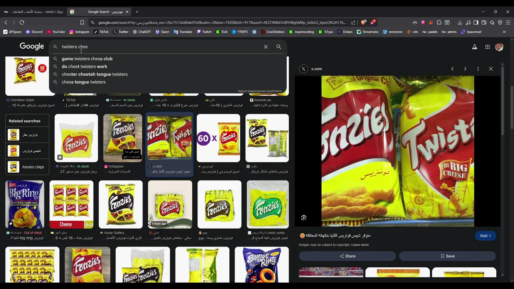
Task: Click the search magnifier button
Action: tap(279, 47)
